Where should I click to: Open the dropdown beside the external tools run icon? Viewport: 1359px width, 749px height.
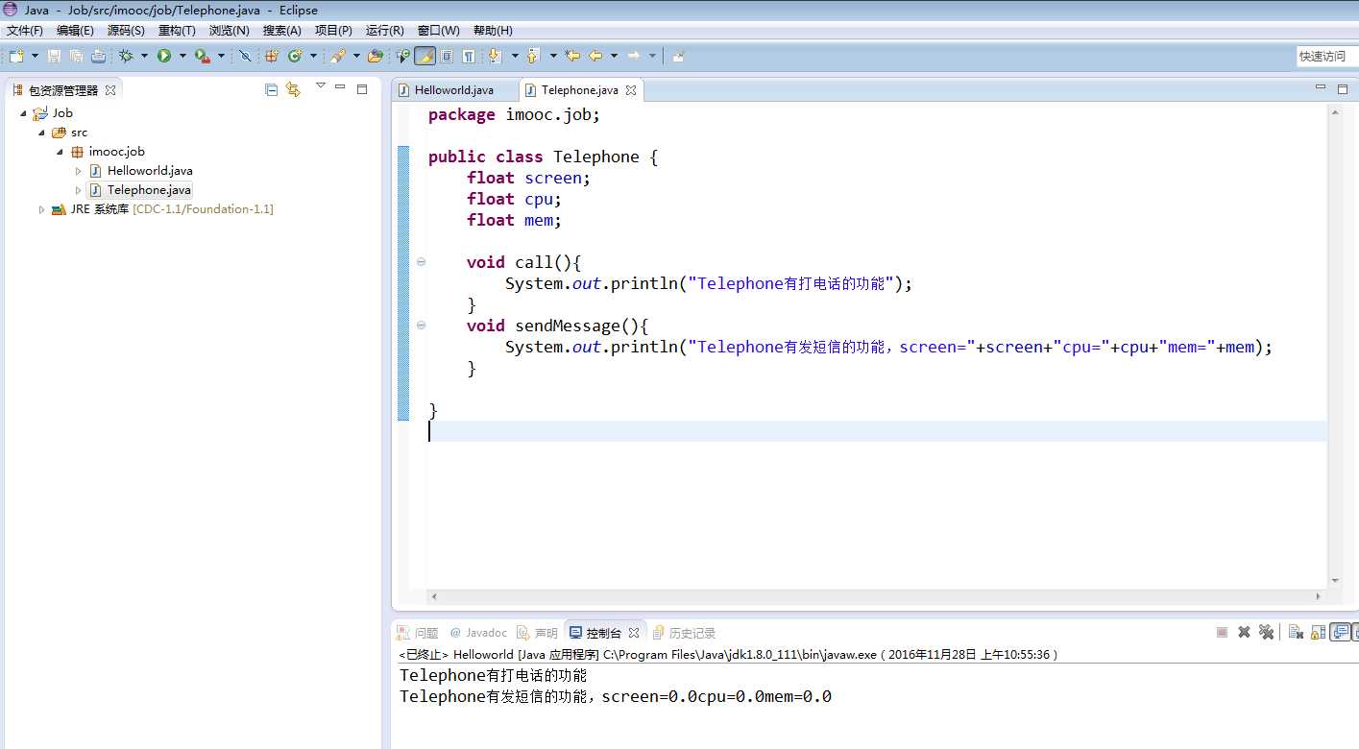221,56
